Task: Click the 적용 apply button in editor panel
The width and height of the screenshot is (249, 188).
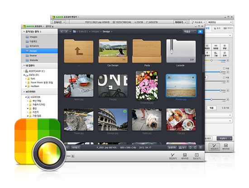Action: 211,108
